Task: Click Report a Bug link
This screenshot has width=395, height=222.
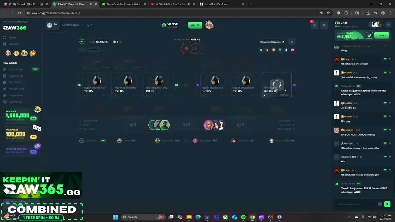Action: (18, 202)
